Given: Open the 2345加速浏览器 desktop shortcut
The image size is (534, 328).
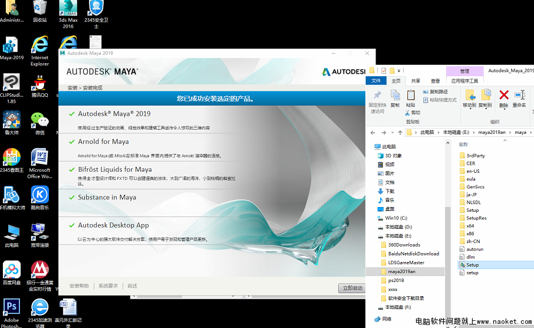Looking at the screenshot, I should click(40, 313).
